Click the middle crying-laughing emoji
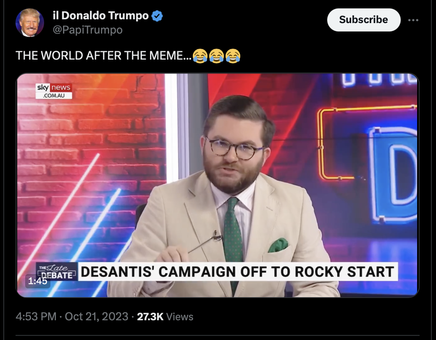Viewport: 436px width, 340px height. tap(216, 56)
